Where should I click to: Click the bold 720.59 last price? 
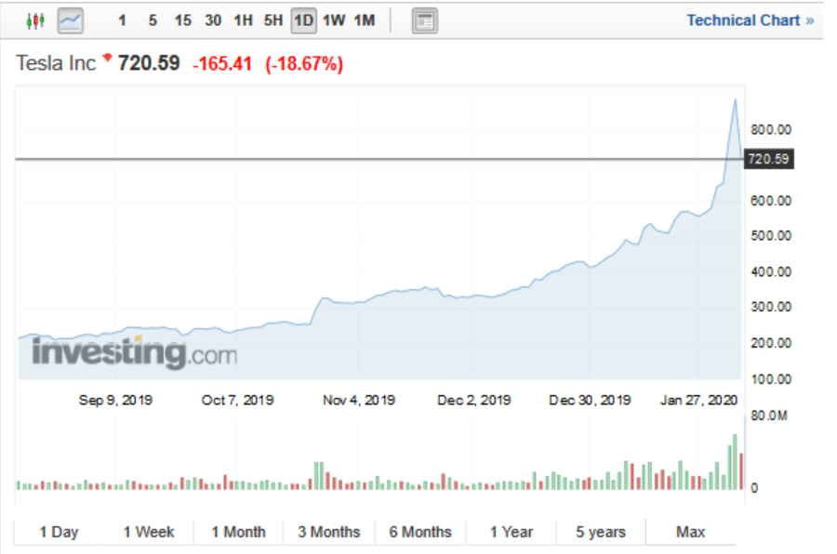click(x=149, y=63)
